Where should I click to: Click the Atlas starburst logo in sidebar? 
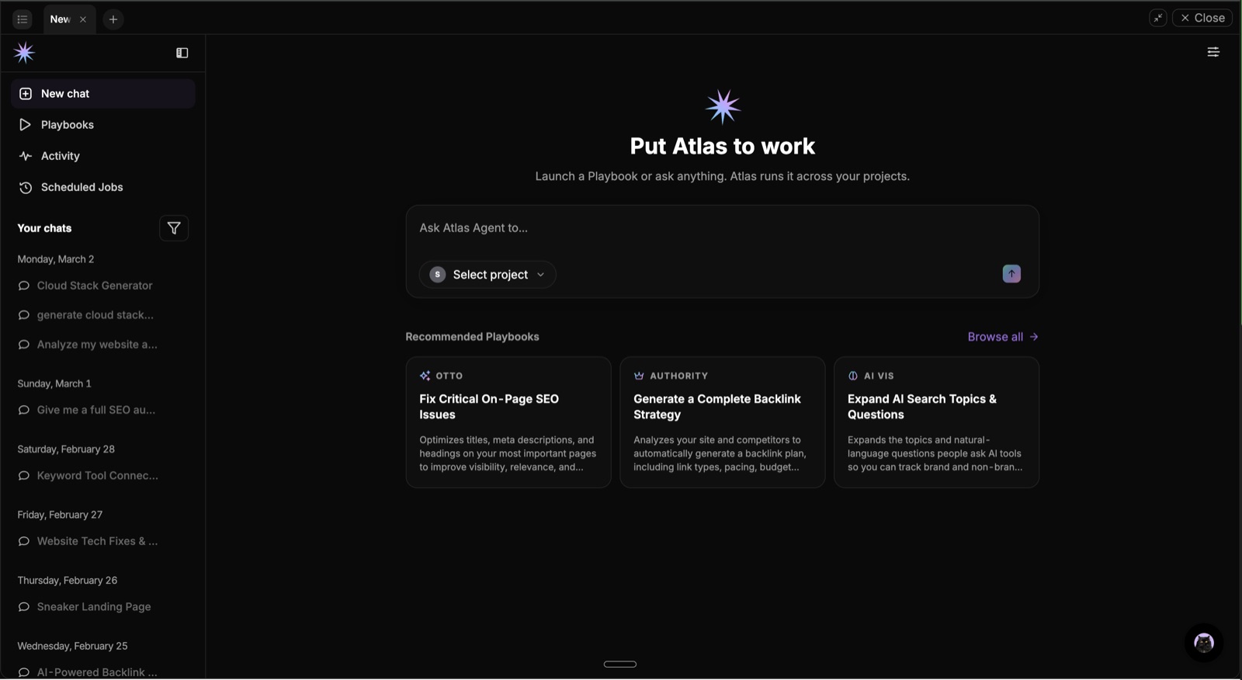click(x=24, y=53)
